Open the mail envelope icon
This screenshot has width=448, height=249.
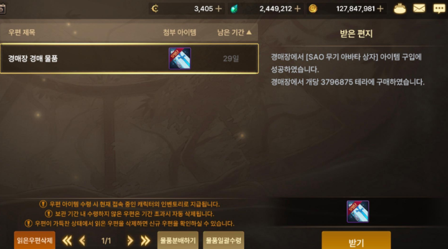(419, 9)
